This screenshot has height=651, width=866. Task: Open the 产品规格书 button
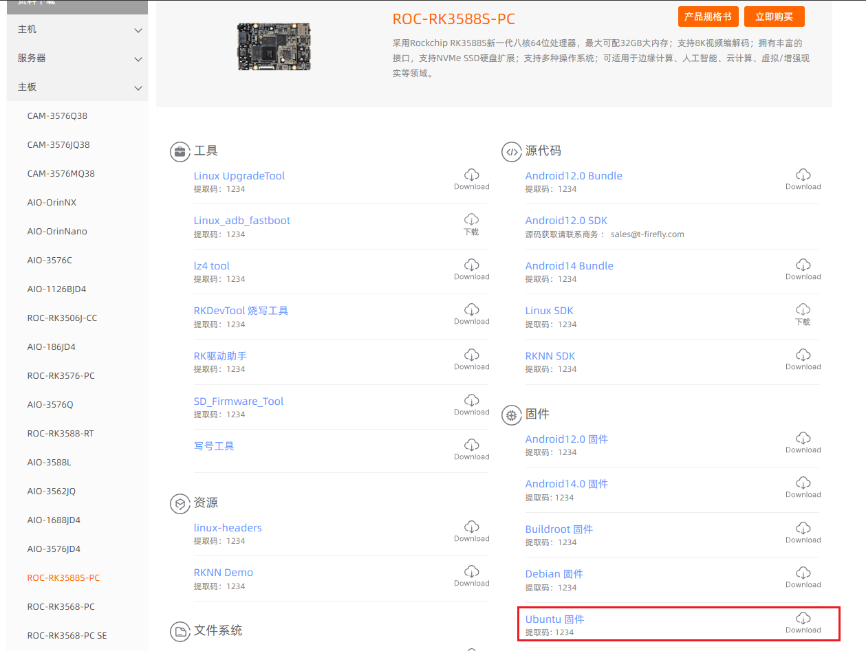[708, 16]
